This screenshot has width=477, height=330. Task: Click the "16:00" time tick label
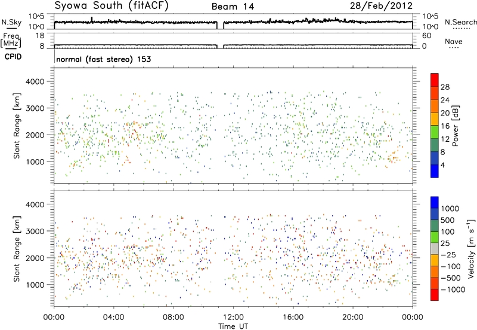coord(293,317)
